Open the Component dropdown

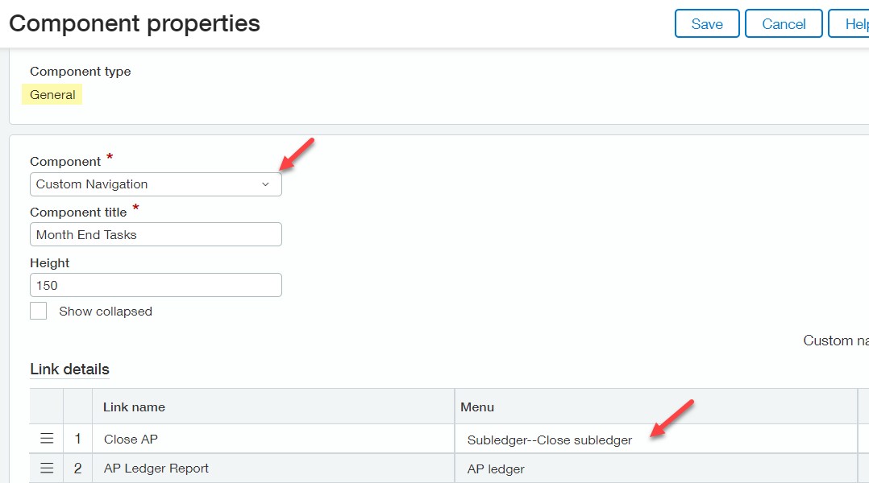[156, 184]
